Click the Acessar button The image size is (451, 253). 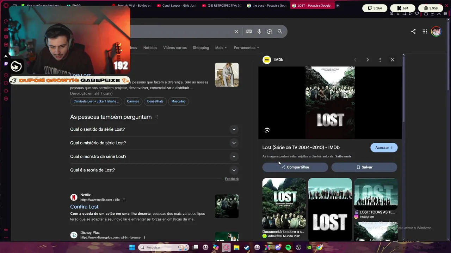tap(384, 148)
